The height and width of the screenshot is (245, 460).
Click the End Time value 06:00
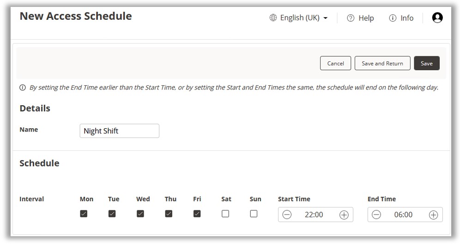pyautogui.click(x=404, y=215)
